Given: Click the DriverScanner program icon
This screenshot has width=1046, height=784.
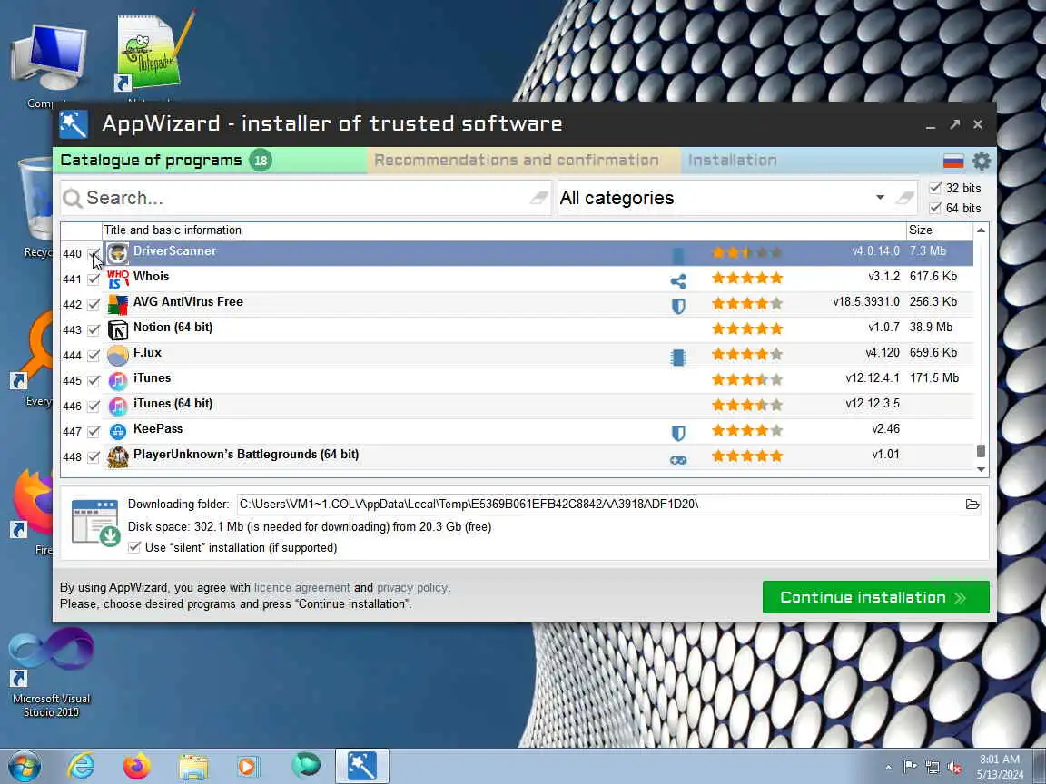Looking at the screenshot, I should 118,253.
